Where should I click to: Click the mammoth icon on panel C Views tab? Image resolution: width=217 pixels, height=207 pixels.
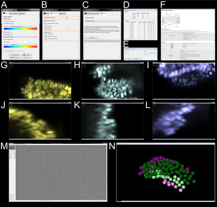[85, 13]
